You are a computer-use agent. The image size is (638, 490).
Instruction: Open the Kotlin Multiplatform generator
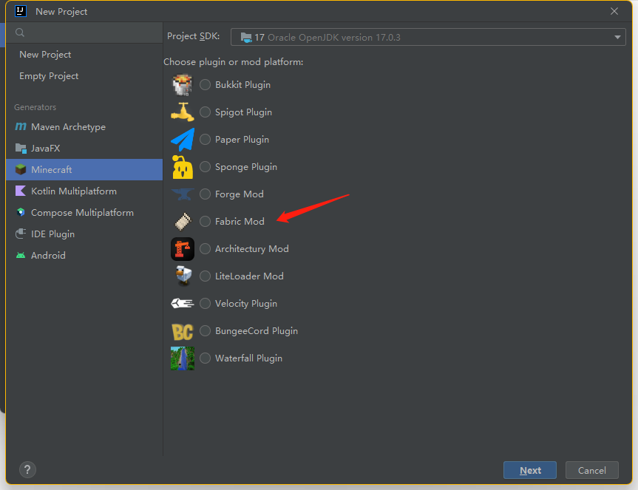(84, 191)
